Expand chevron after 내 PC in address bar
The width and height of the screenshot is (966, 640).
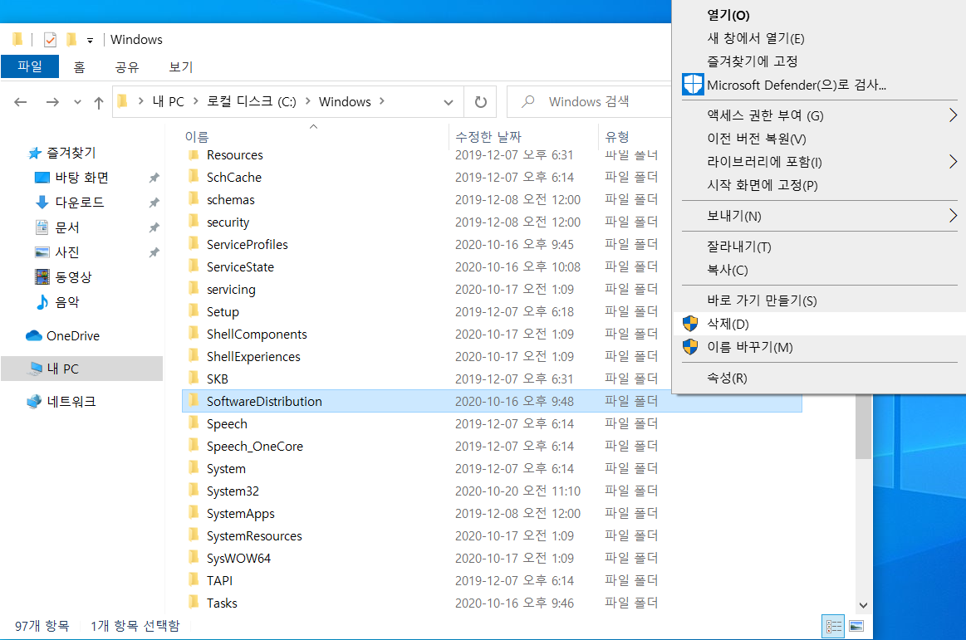(196, 101)
